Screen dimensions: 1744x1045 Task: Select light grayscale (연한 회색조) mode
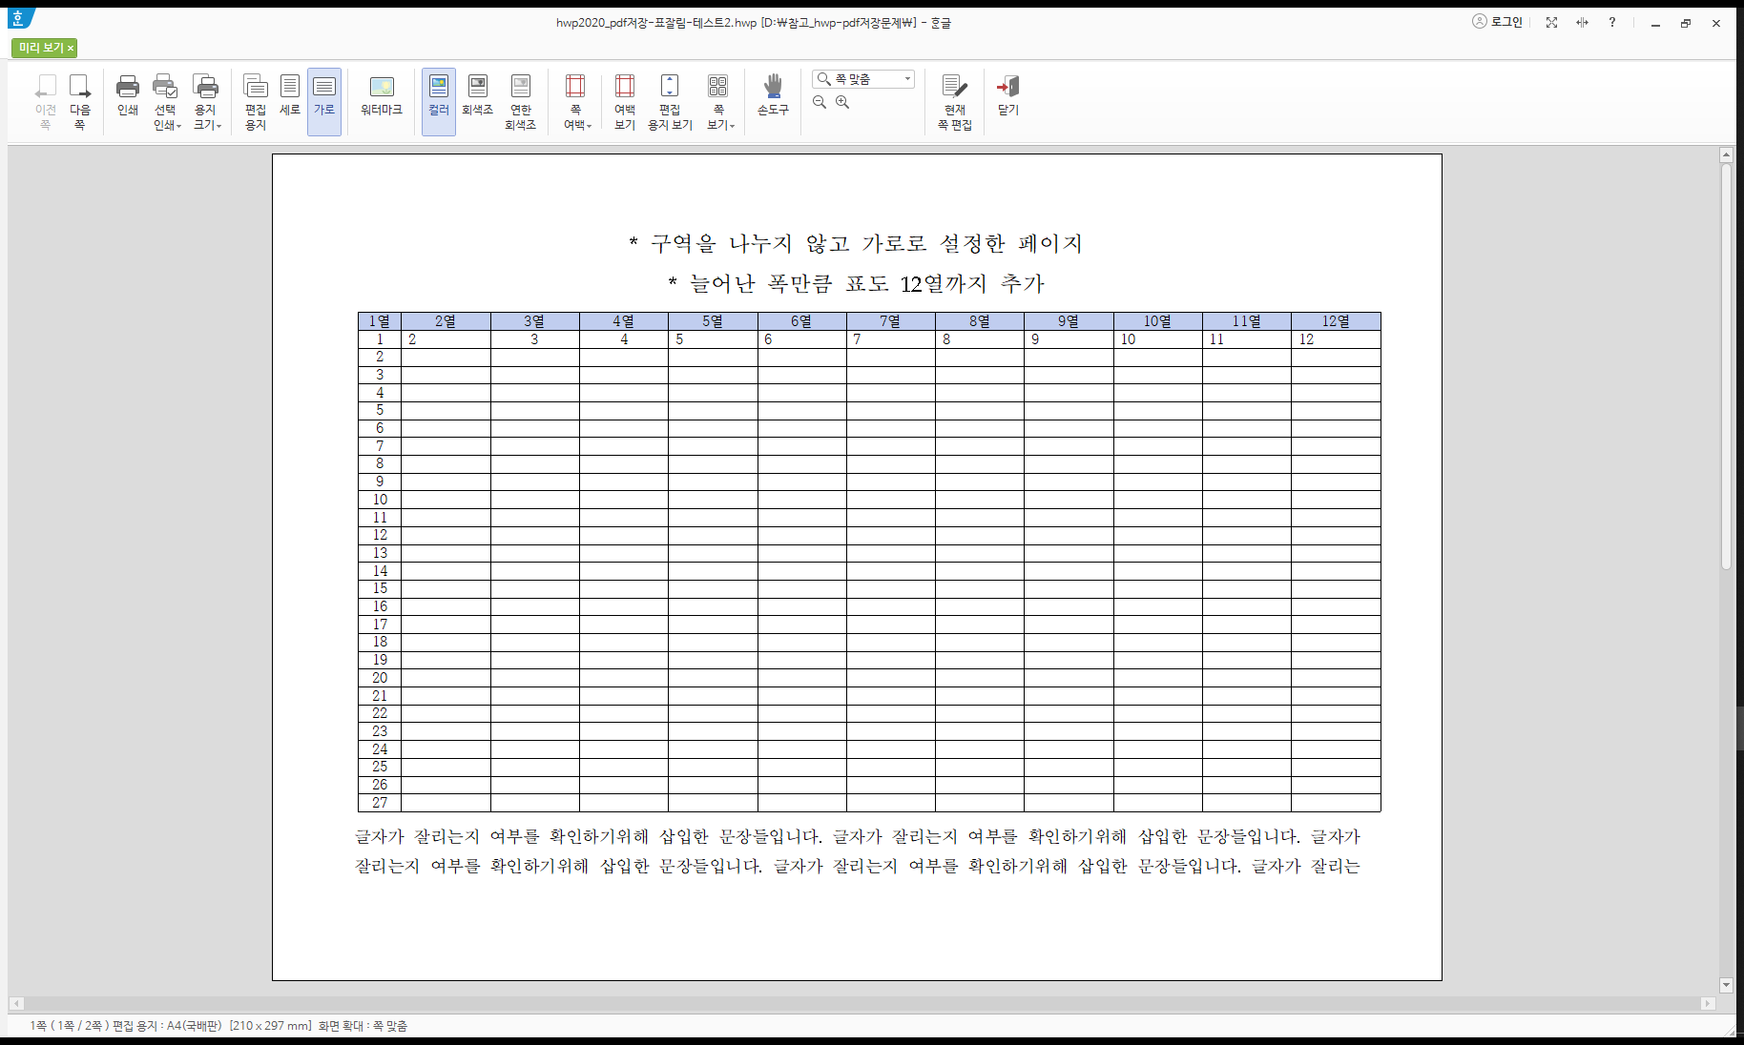(521, 101)
